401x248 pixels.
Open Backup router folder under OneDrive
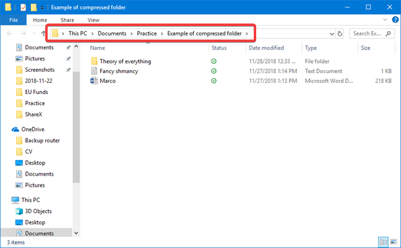[x=42, y=140]
